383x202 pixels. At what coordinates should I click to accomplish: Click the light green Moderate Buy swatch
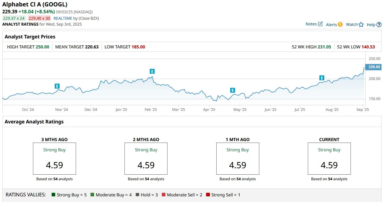(92, 195)
